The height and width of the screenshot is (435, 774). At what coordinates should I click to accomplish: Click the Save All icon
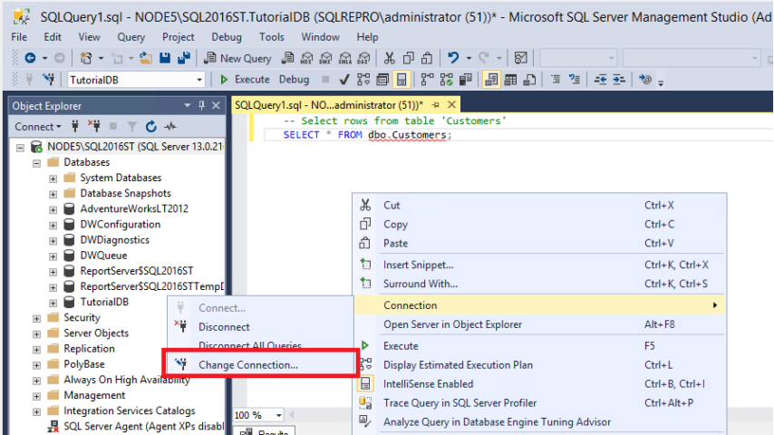pos(184,58)
